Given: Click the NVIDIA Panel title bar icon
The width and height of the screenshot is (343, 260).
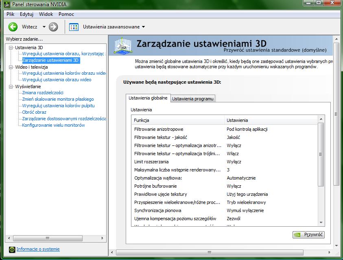Looking at the screenshot, I should click(x=7, y=4).
